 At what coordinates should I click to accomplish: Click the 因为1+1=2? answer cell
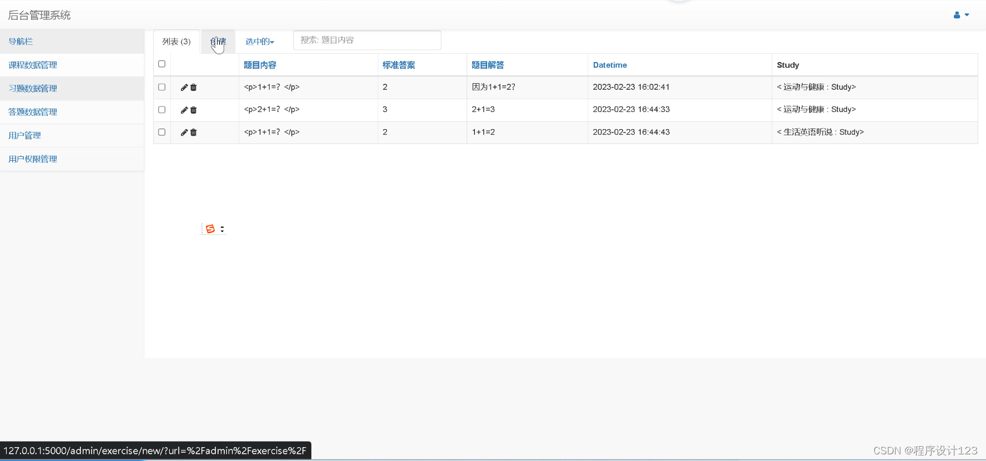coord(527,87)
